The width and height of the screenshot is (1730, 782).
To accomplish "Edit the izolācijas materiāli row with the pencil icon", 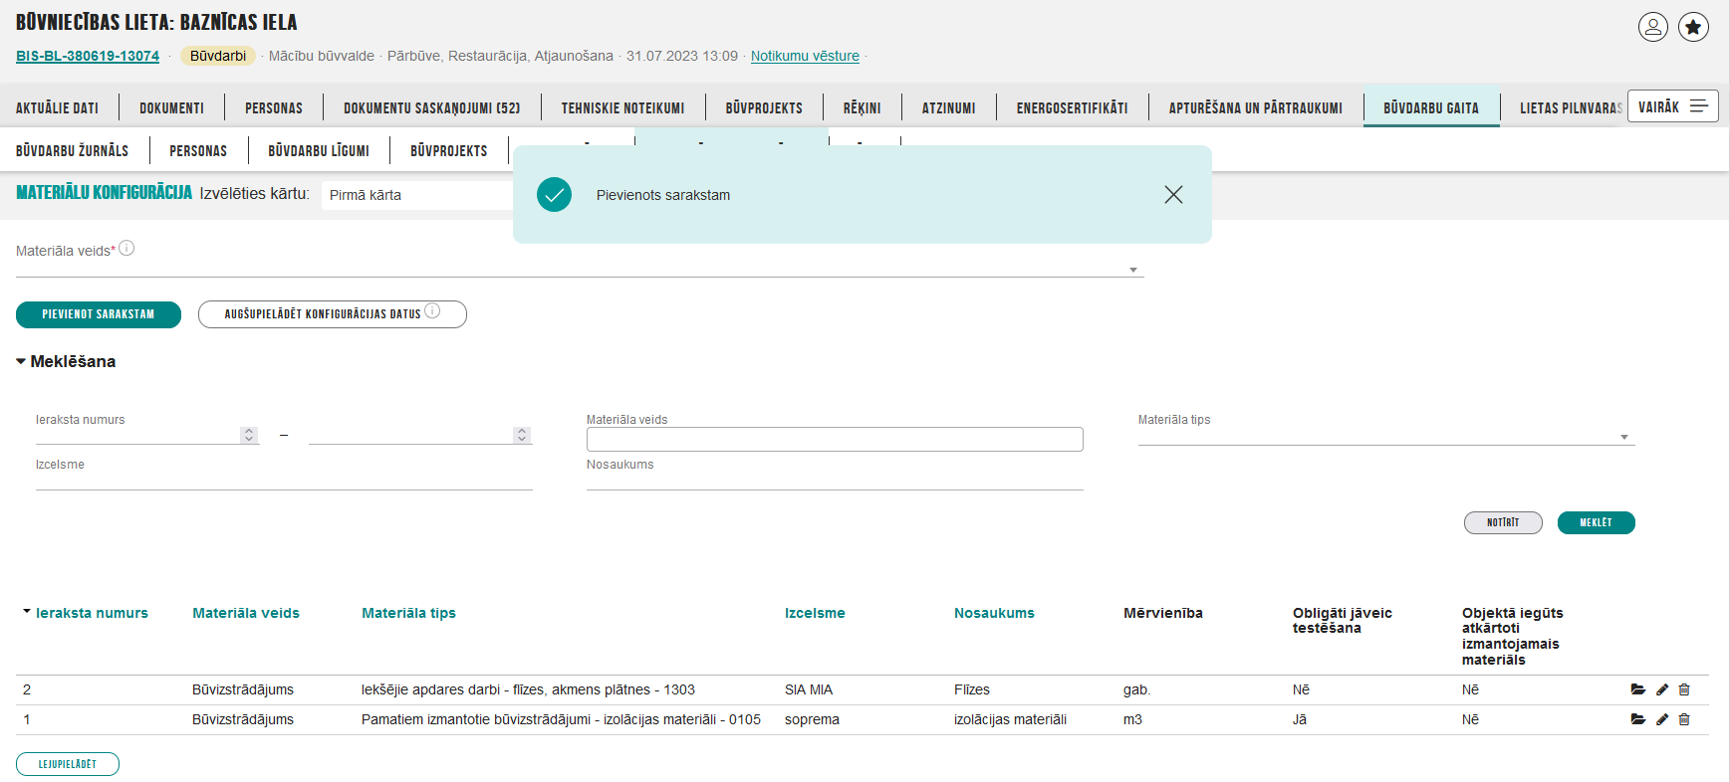I will 1662,719.
